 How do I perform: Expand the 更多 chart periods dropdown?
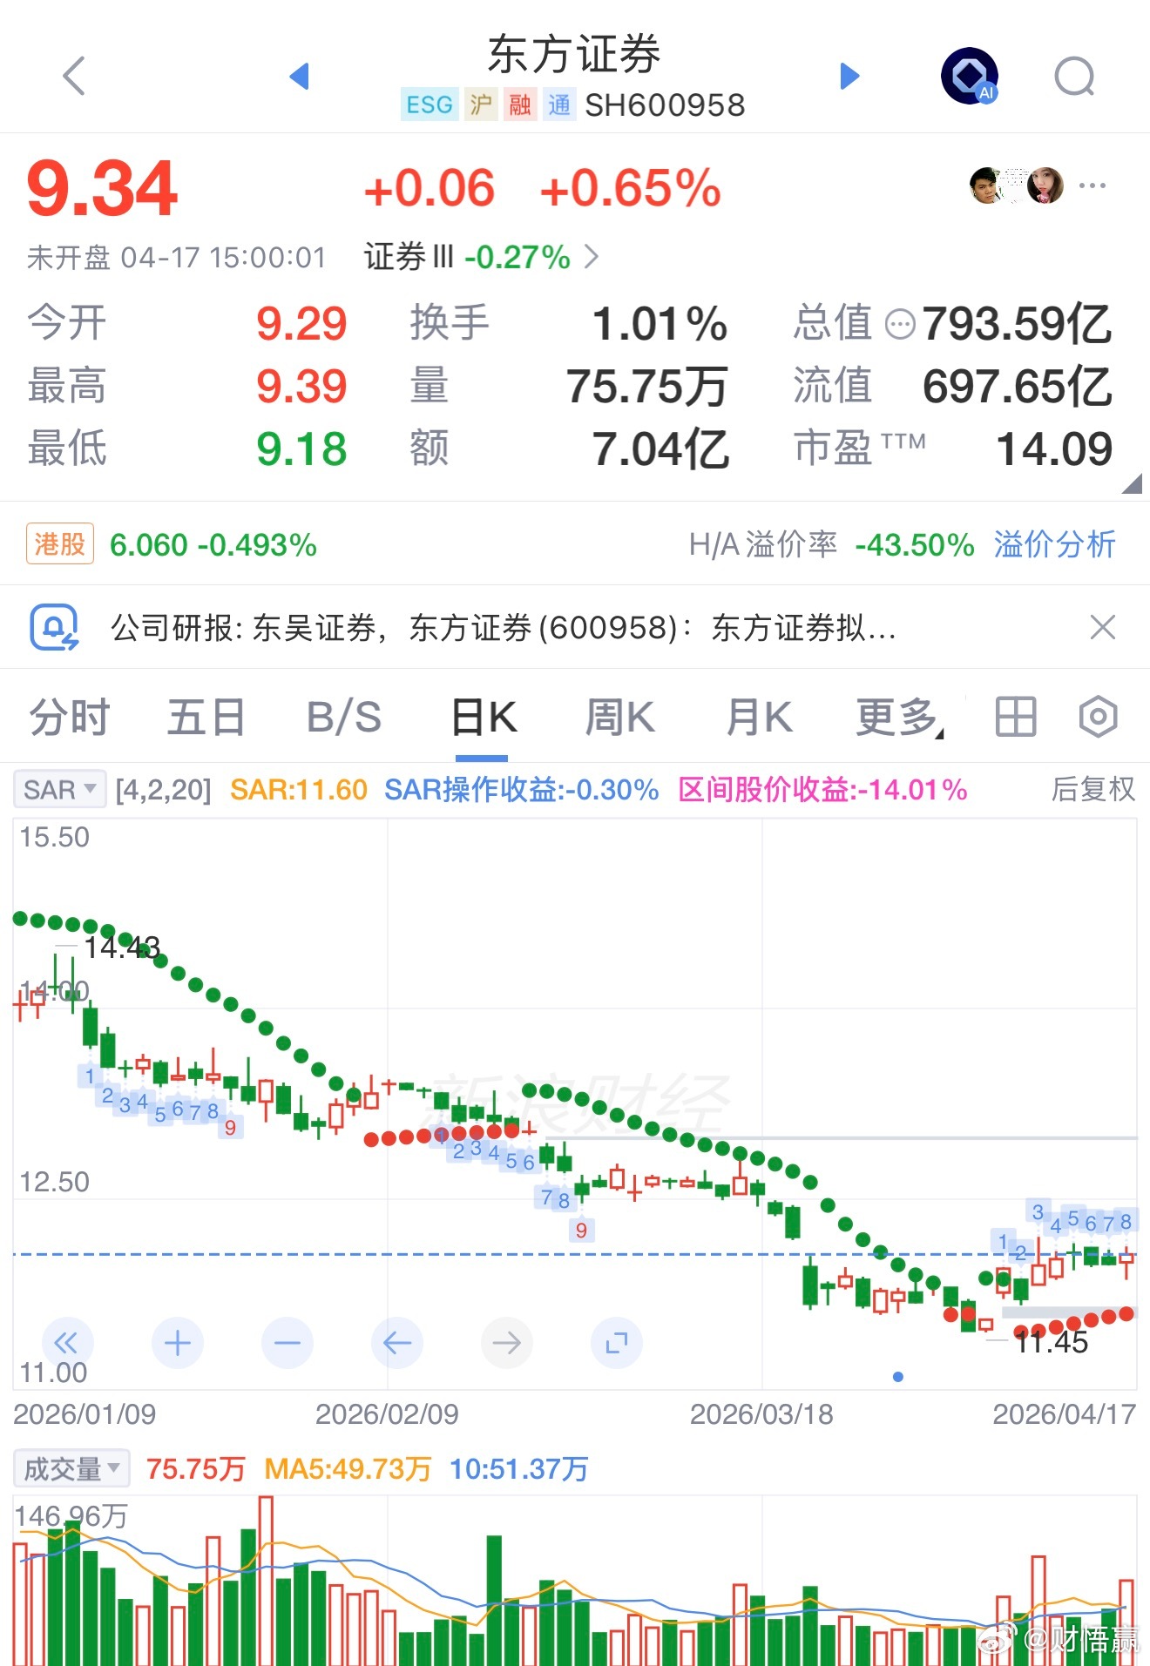pyautogui.click(x=900, y=718)
